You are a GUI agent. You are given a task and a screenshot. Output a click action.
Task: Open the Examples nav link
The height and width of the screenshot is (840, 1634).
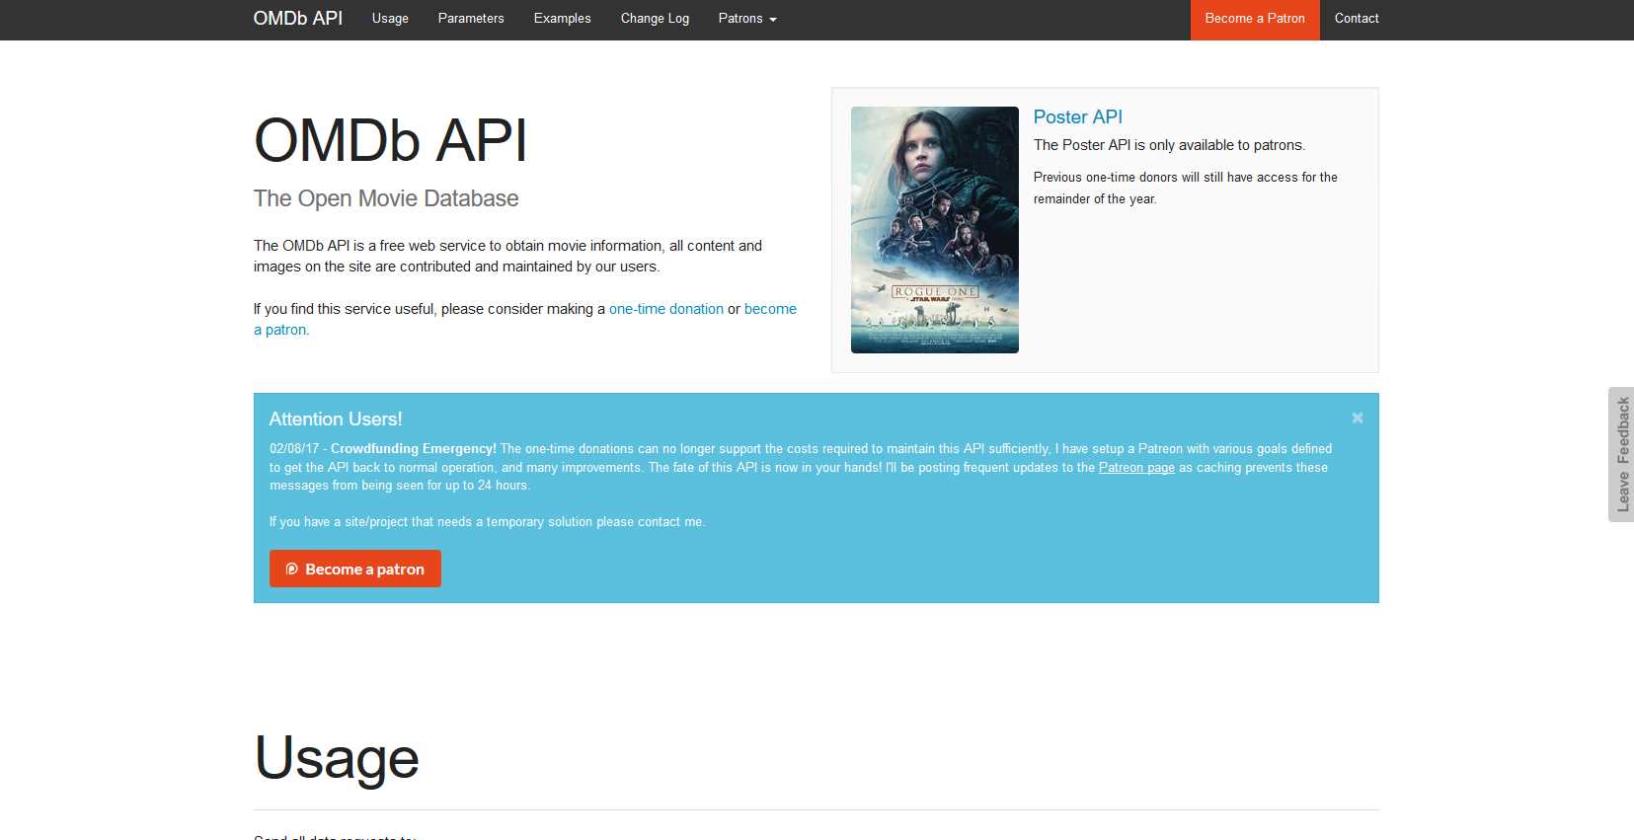tap(562, 18)
